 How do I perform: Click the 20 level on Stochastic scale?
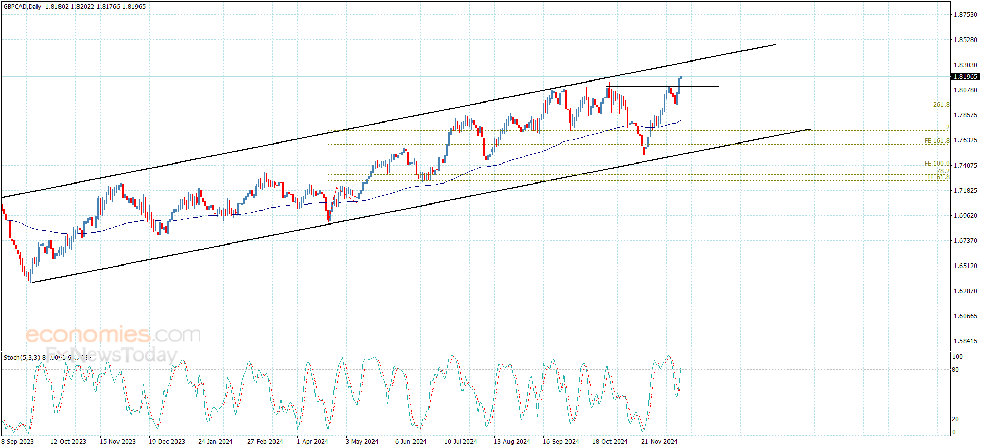(x=955, y=419)
